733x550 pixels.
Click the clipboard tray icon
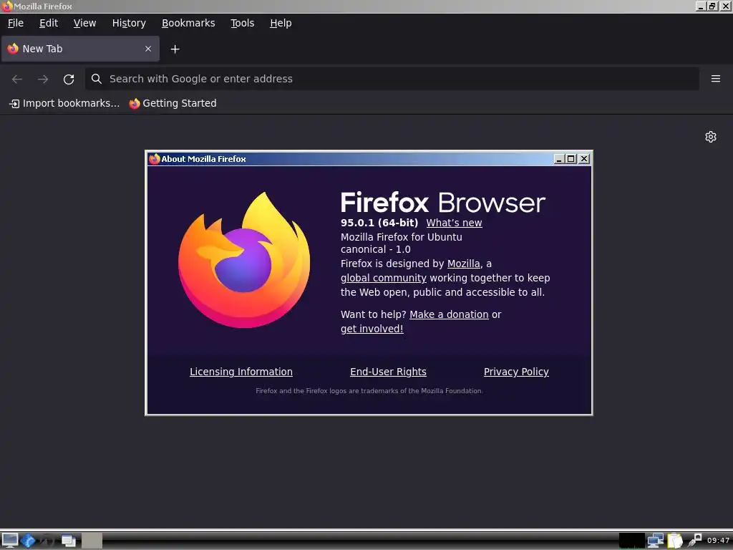(x=675, y=541)
